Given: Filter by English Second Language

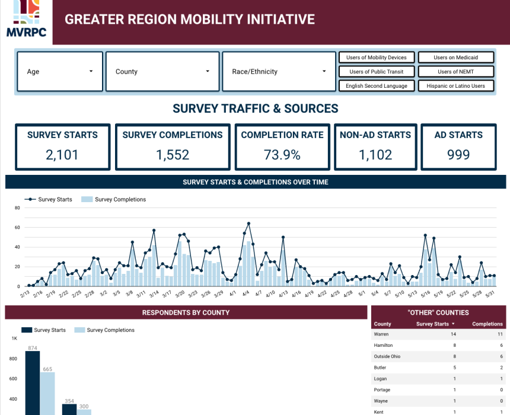Looking at the screenshot, I should pos(377,86).
